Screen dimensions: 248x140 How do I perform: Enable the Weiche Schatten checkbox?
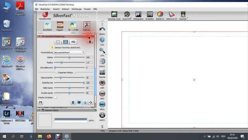(55, 98)
